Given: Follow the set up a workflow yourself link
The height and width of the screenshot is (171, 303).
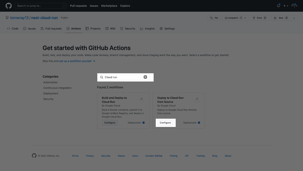Looking at the screenshot, I should 77,61.
